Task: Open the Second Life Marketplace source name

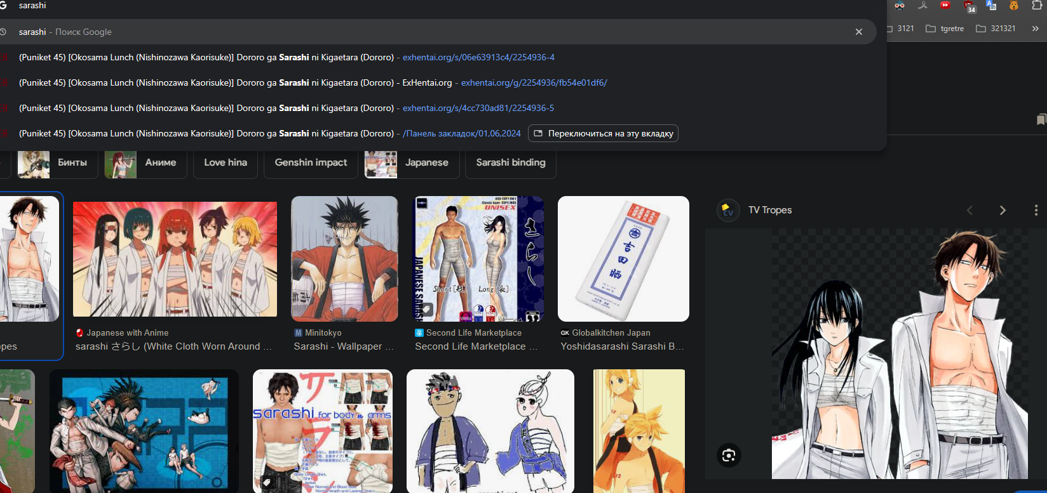Action: pos(474,332)
